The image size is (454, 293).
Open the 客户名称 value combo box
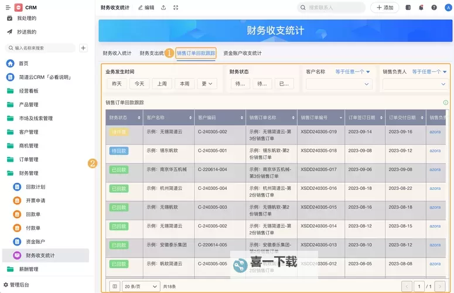point(339,84)
